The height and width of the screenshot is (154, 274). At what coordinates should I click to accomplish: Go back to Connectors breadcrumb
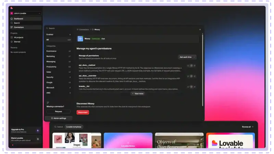pyautogui.click(x=83, y=29)
